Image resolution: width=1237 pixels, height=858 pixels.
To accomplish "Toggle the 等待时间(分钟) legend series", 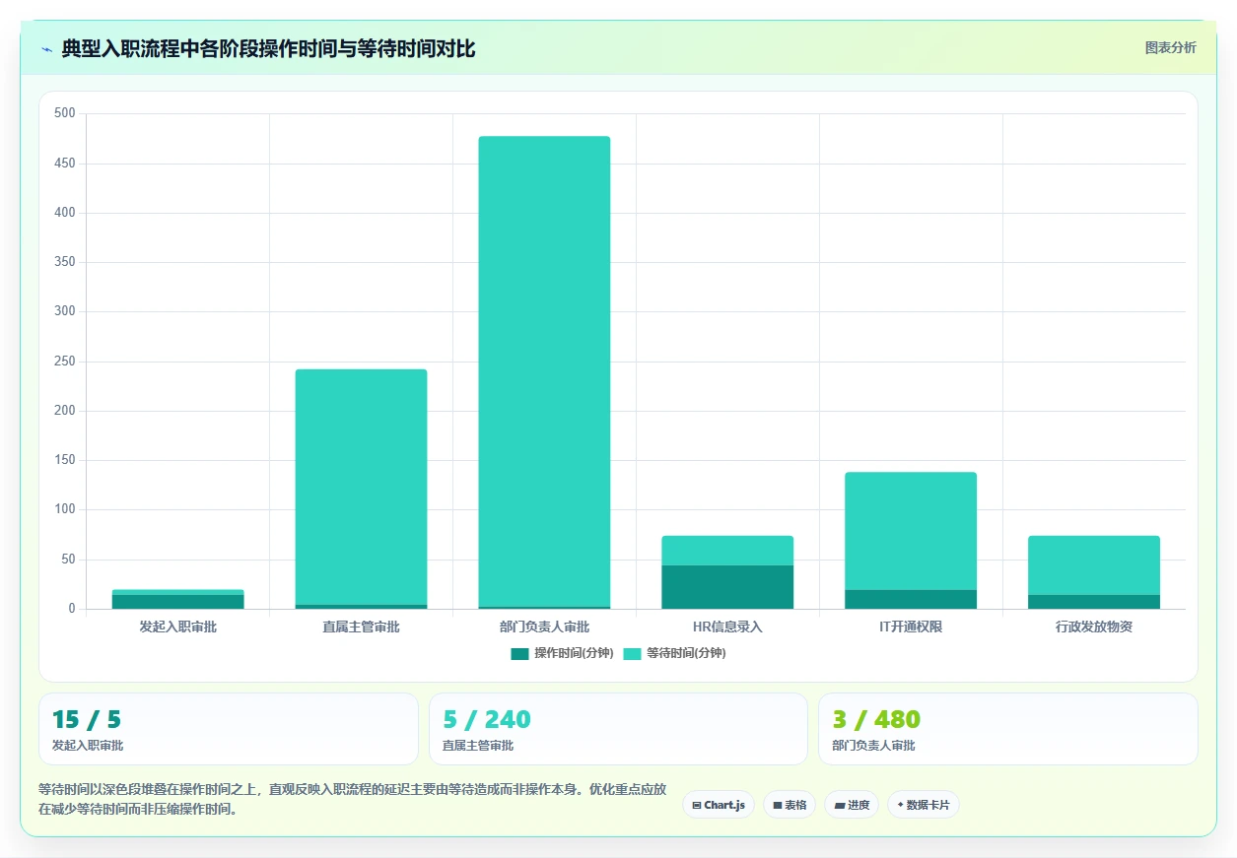I will [x=675, y=653].
